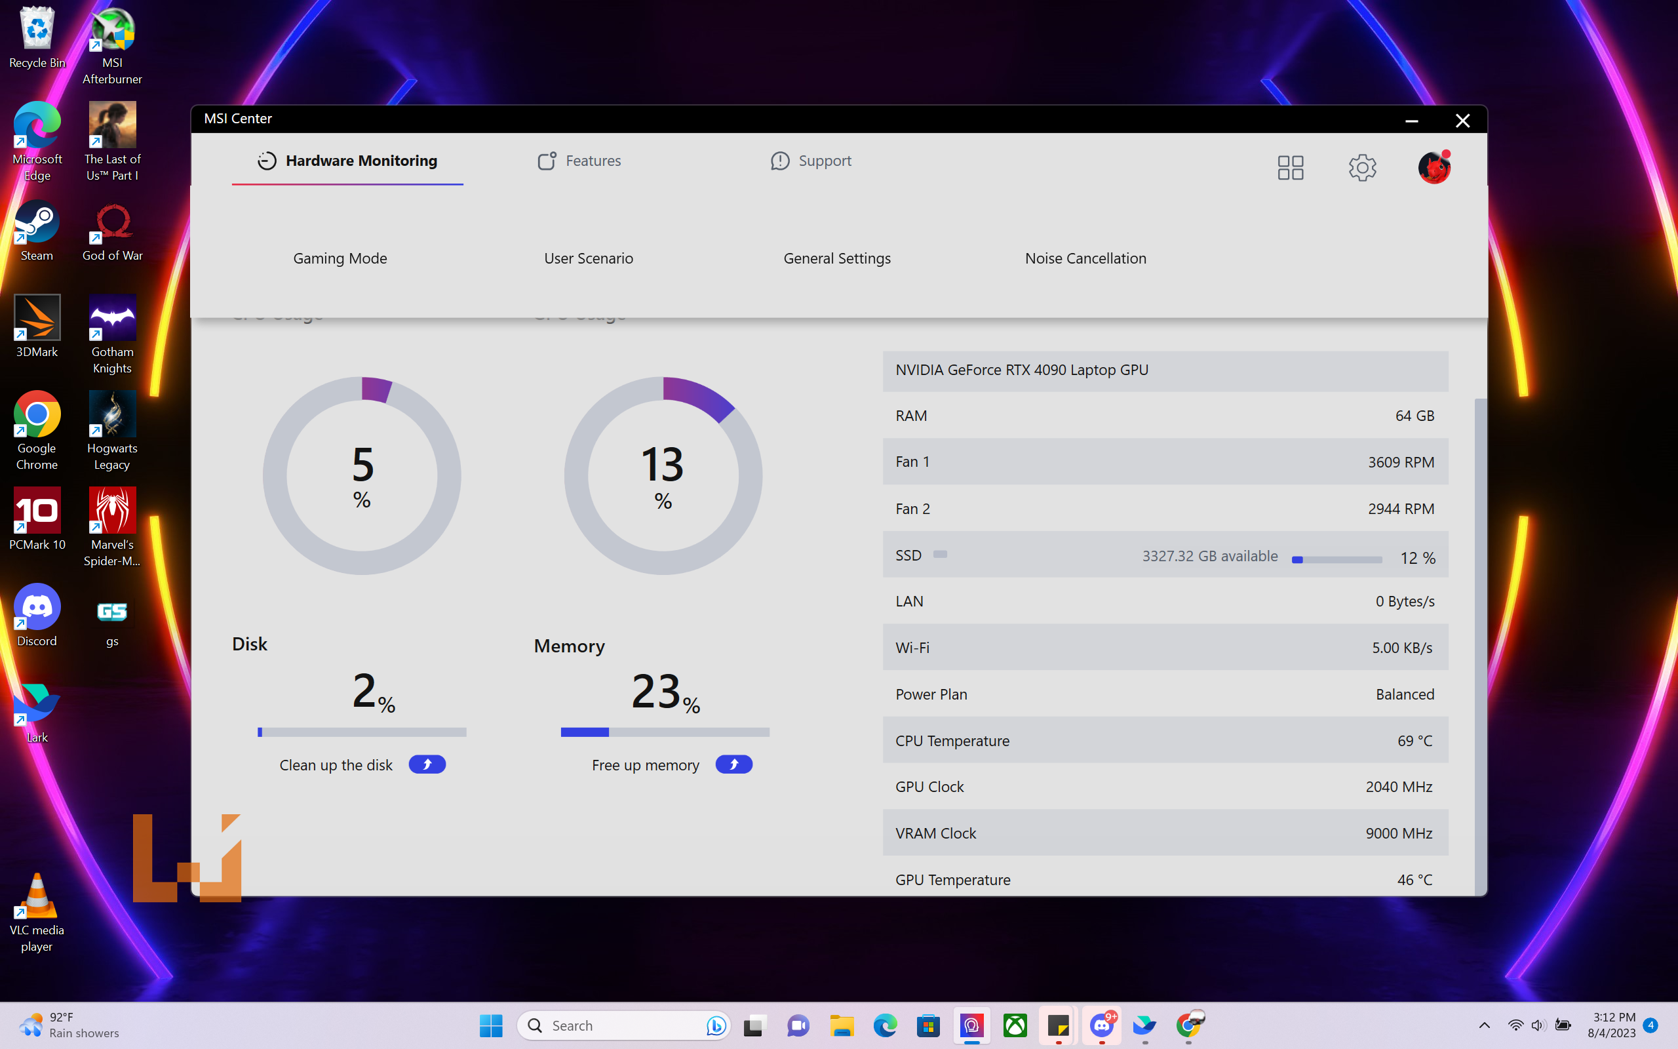Screen dimensions: 1678x1049
Task: Open Wi-Fi network tray icon
Action: pos(1515,1025)
